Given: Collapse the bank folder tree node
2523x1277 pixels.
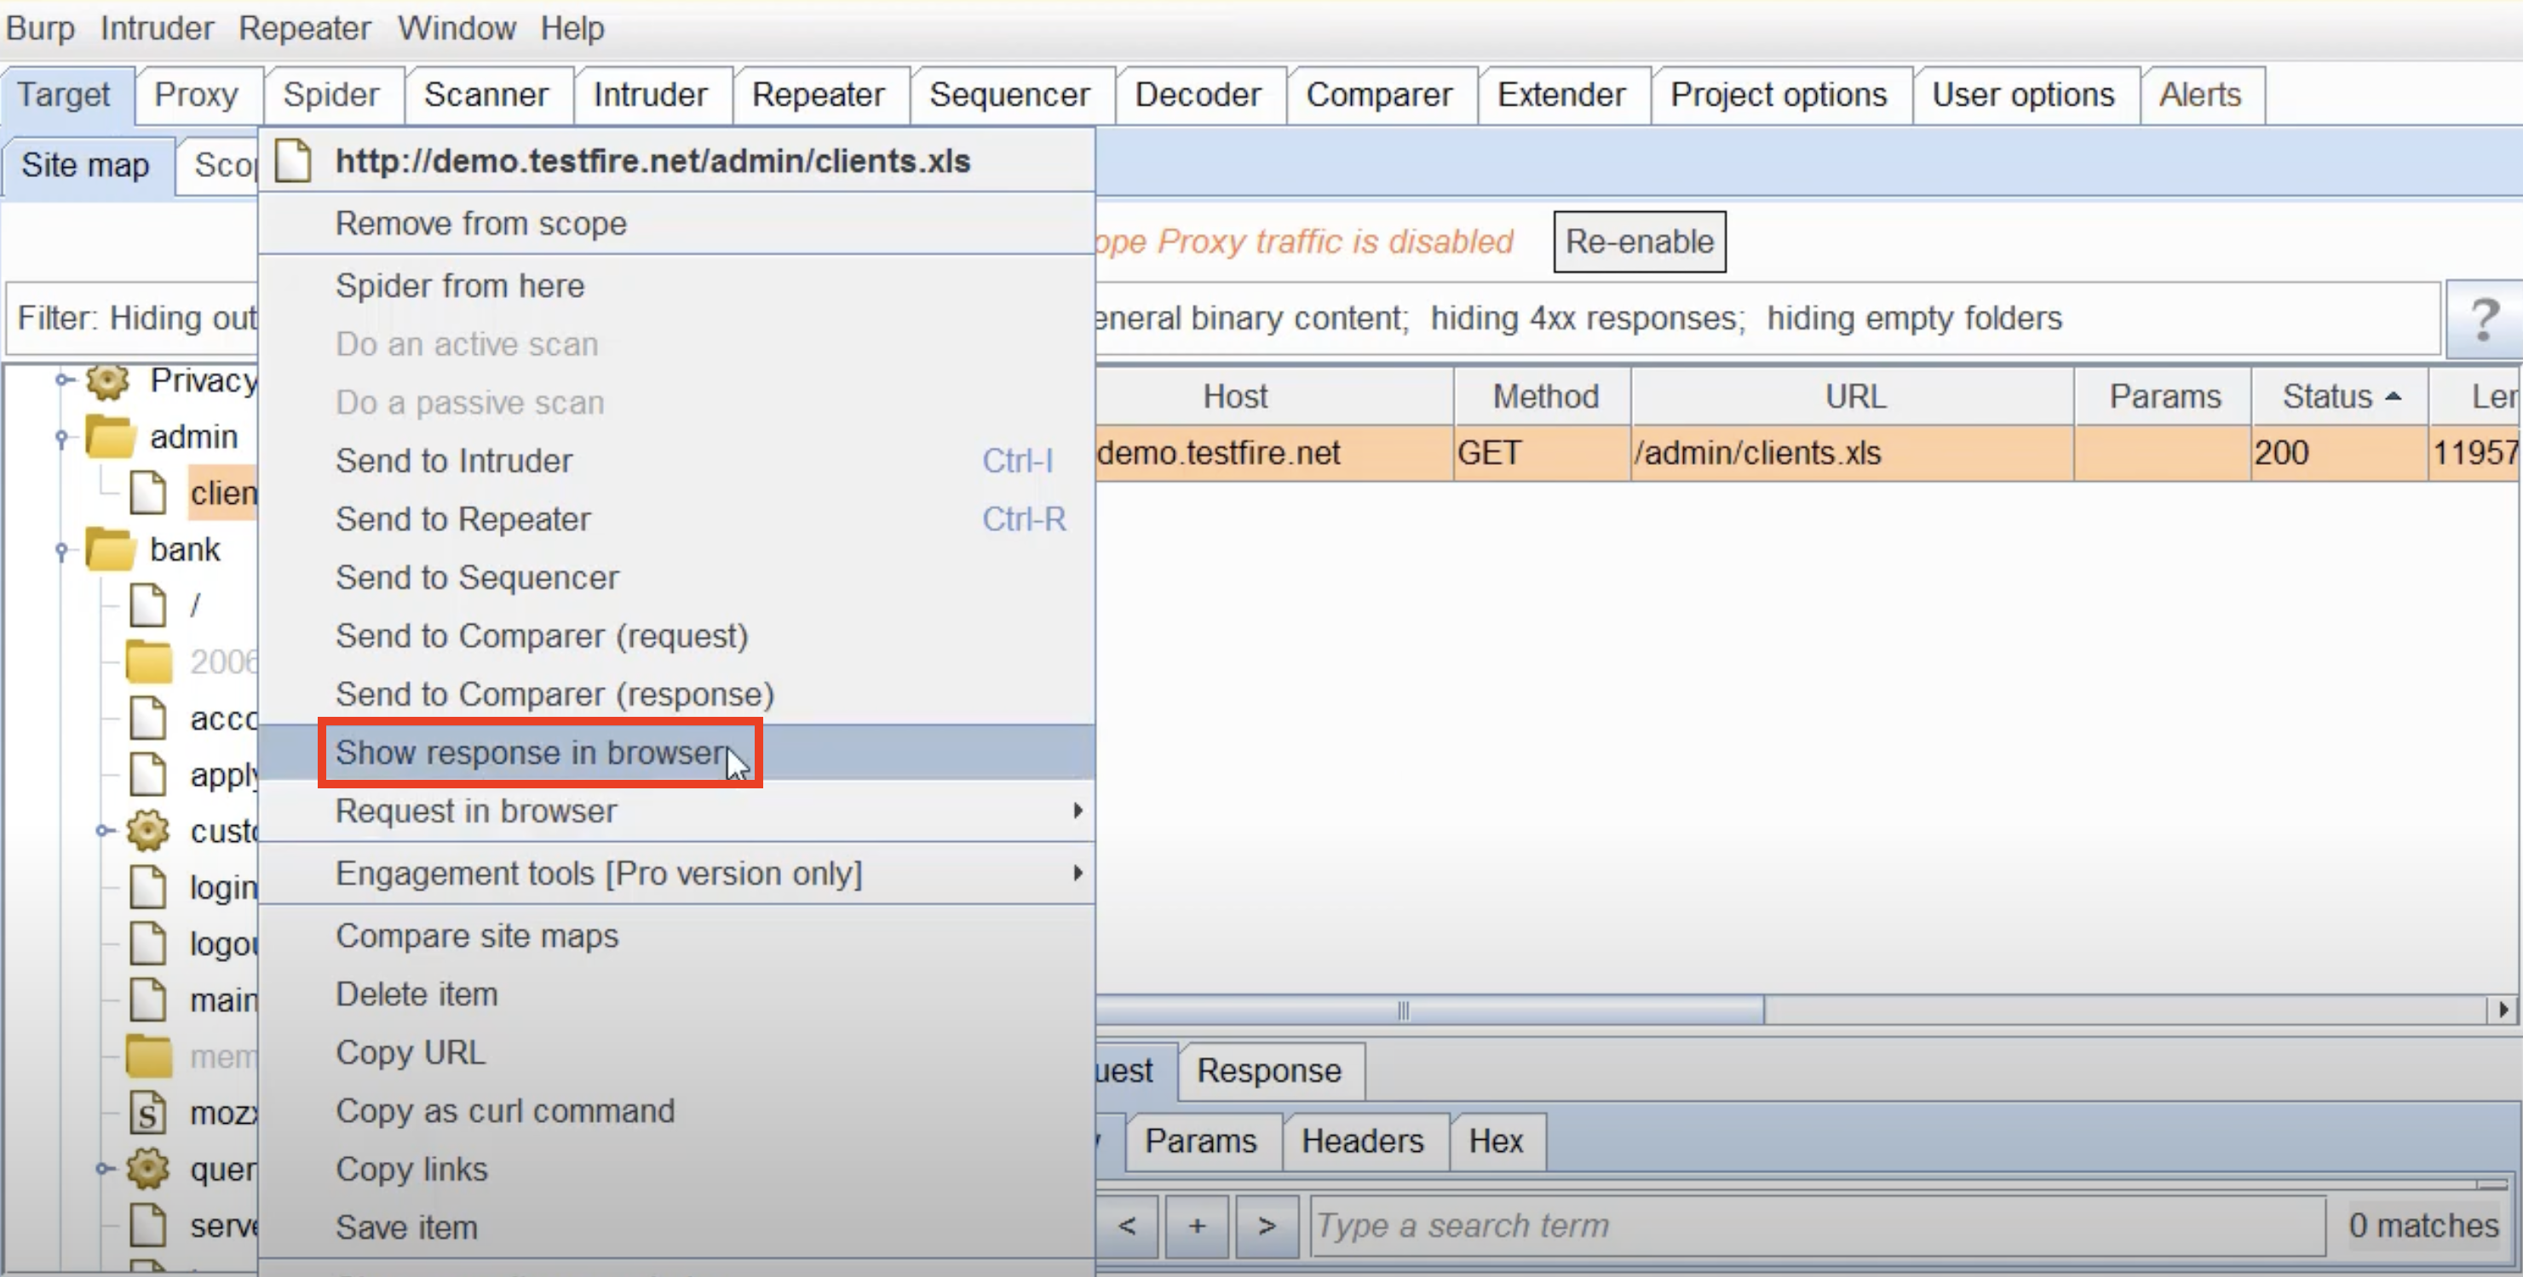Looking at the screenshot, I should point(61,551).
